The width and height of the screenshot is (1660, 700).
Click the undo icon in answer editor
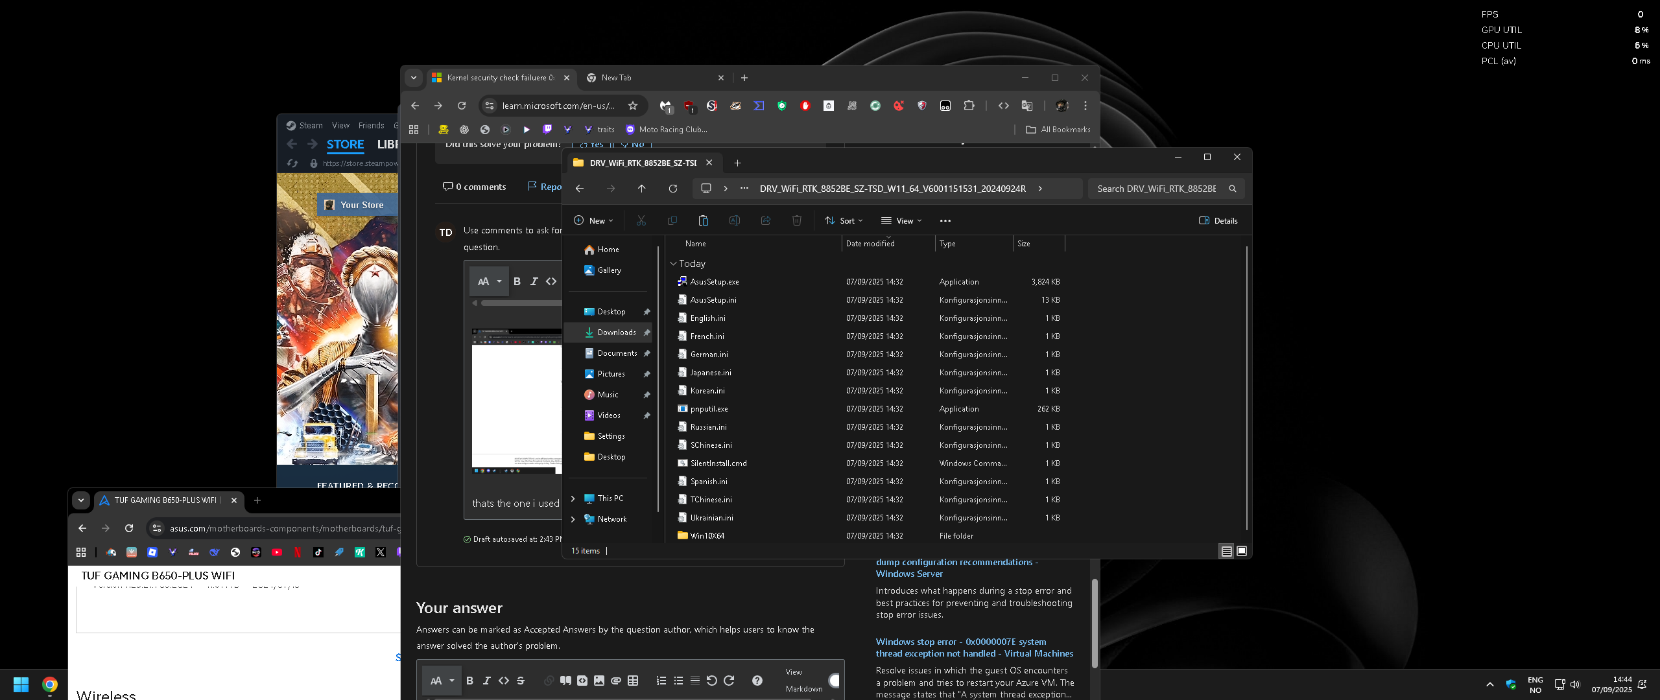pyautogui.click(x=712, y=681)
